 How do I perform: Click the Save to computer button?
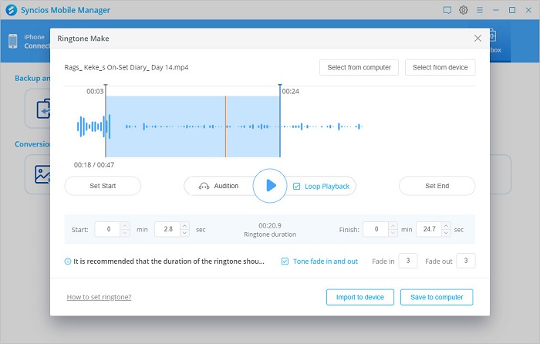tap(437, 297)
